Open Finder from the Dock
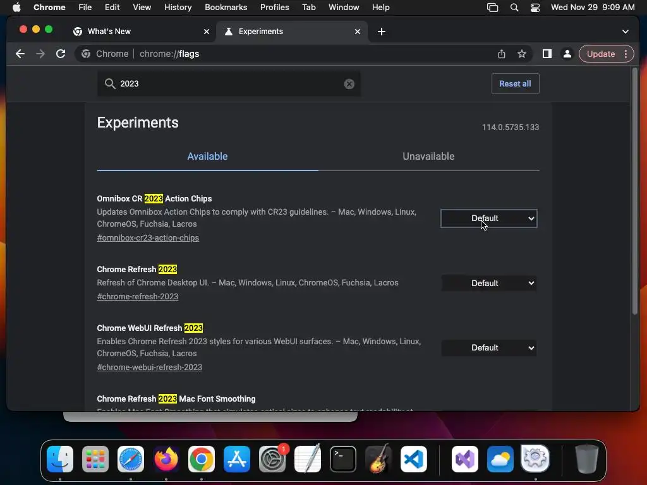Viewport: 647px width, 485px height. click(x=60, y=458)
